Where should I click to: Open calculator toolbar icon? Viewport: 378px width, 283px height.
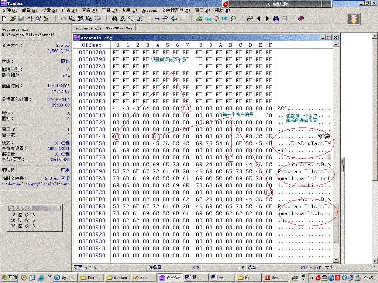click(x=225, y=18)
